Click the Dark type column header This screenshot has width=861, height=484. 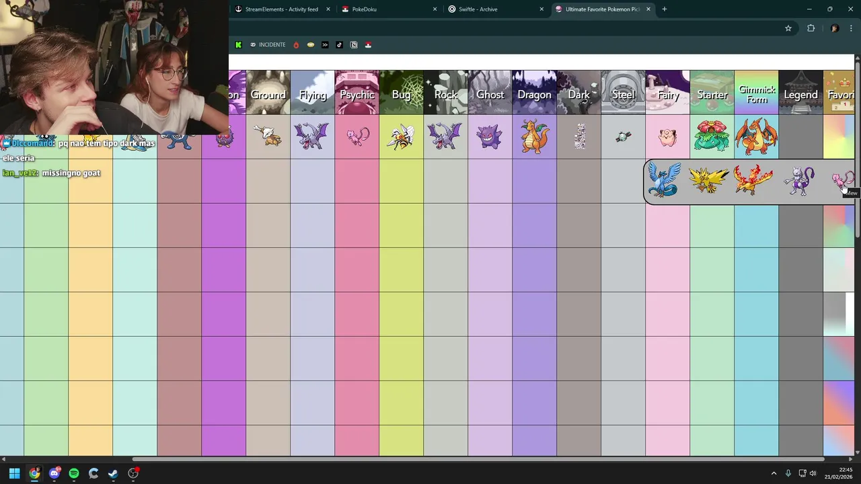point(579,92)
